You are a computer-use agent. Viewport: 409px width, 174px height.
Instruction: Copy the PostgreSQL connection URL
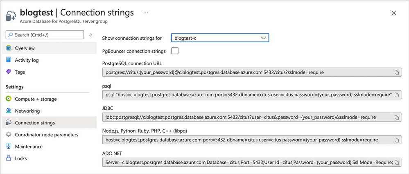tap(396, 72)
